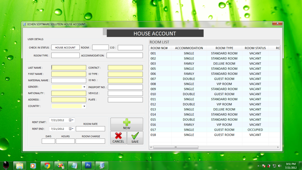Open Google Chrome from the taskbar

[47, 165]
